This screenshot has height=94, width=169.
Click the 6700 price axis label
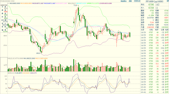(5, 46)
